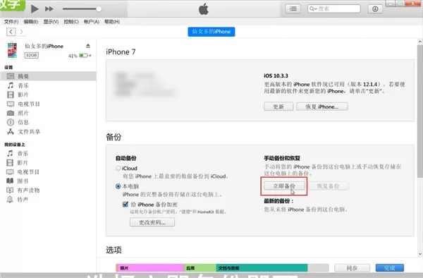423x278 pixels.
Task: Select the iCloud backup radio button
Action: click(118, 168)
